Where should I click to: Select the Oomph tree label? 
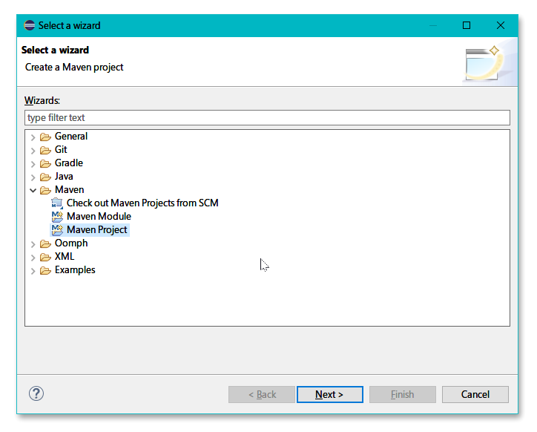click(71, 243)
